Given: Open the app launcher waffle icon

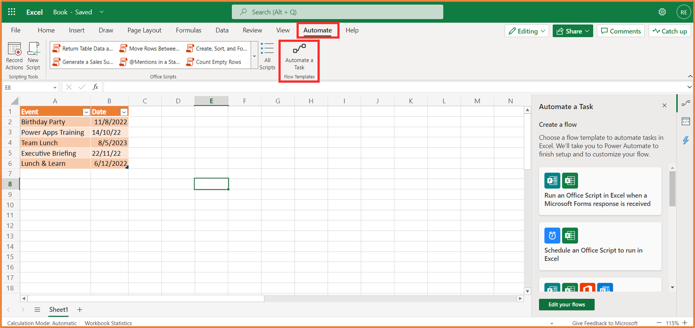Looking at the screenshot, I should click(x=12, y=12).
